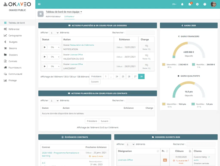
Task: Click the Communauté chat icon
Action: [x=5, y=74]
